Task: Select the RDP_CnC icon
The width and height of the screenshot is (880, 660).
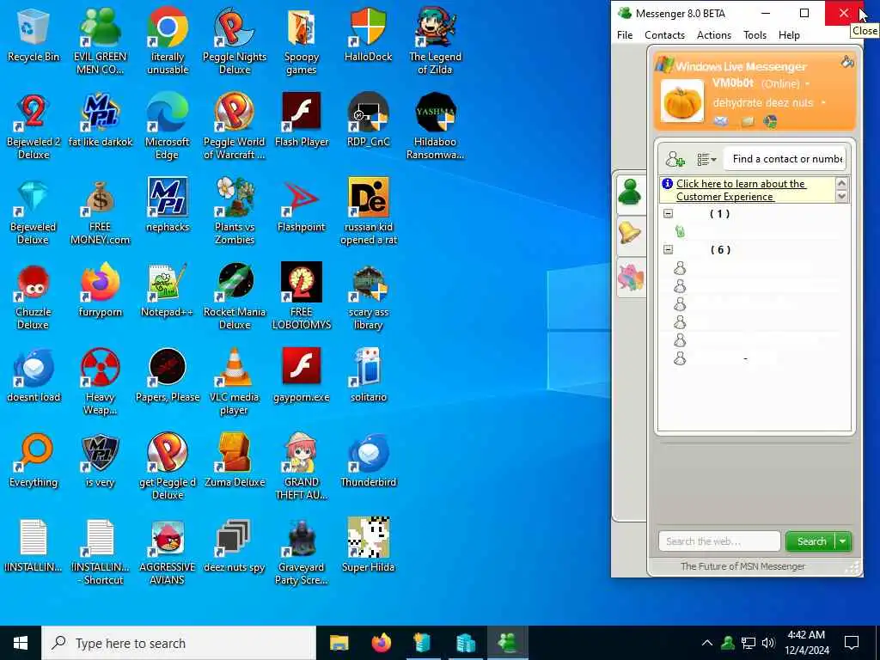Action: (x=368, y=120)
